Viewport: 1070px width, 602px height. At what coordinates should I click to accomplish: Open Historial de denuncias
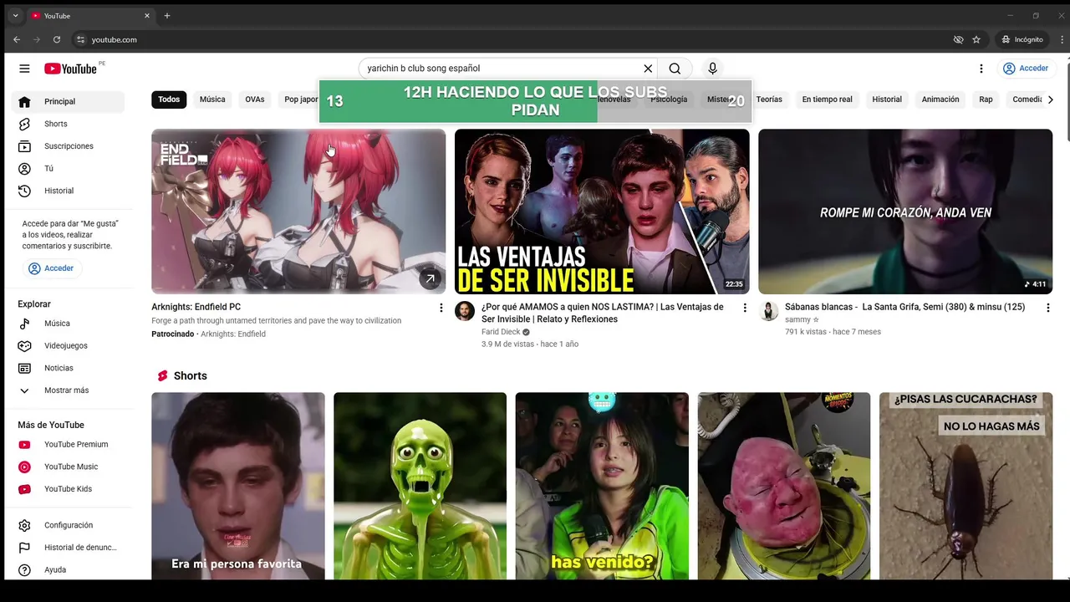(68, 548)
